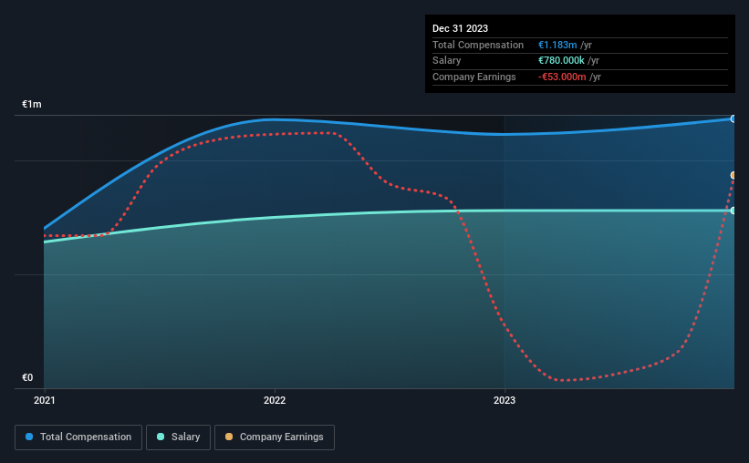
Task: Click the -€53.000m company earnings value
Action: 562,77
